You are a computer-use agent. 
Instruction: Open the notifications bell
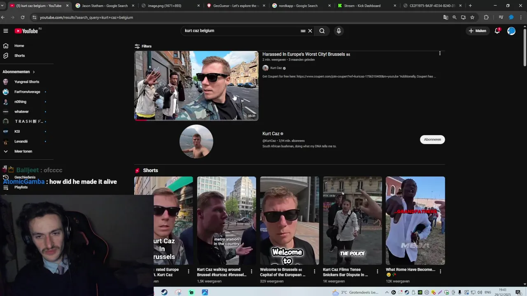coord(497,31)
